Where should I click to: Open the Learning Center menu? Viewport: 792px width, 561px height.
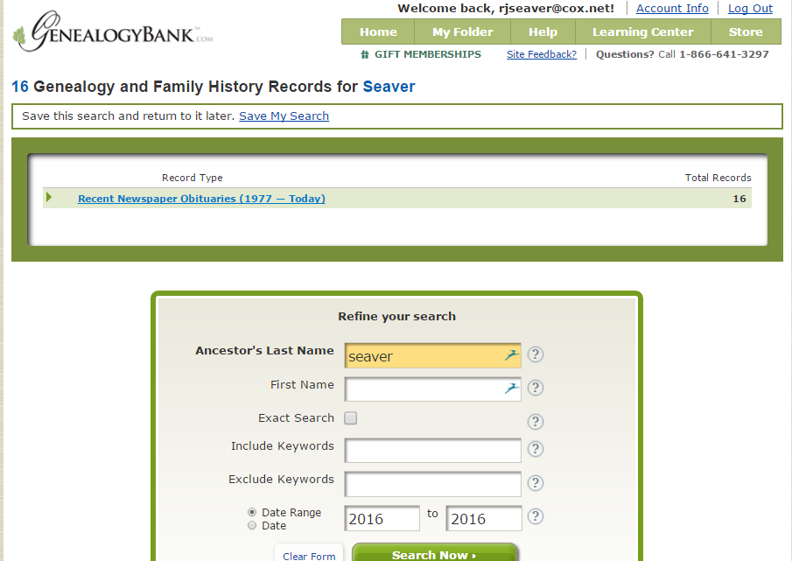(x=642, y=31)
